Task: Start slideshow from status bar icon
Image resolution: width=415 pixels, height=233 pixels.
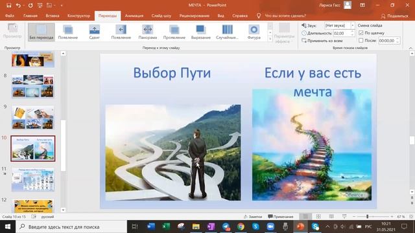Action: pyautogui.click(x=344, y=217)
